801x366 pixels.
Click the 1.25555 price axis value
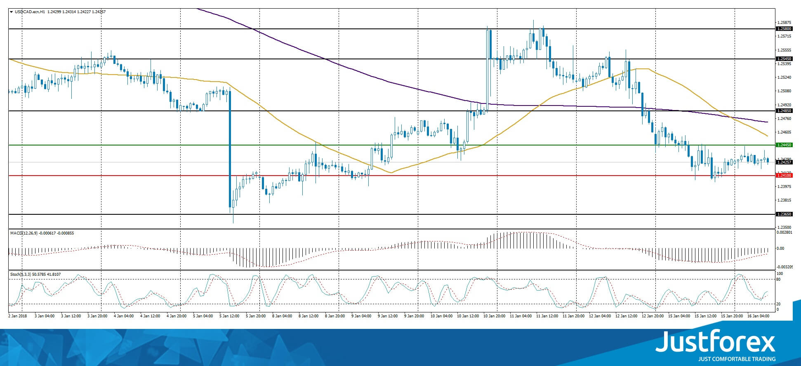(x=784, y=50)
